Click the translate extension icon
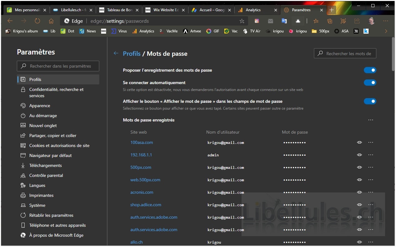 pos(284,21)
